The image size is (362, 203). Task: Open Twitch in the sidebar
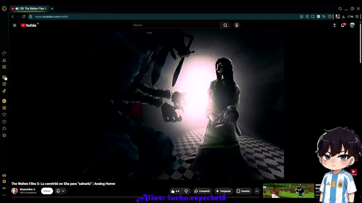click(4, 77)
